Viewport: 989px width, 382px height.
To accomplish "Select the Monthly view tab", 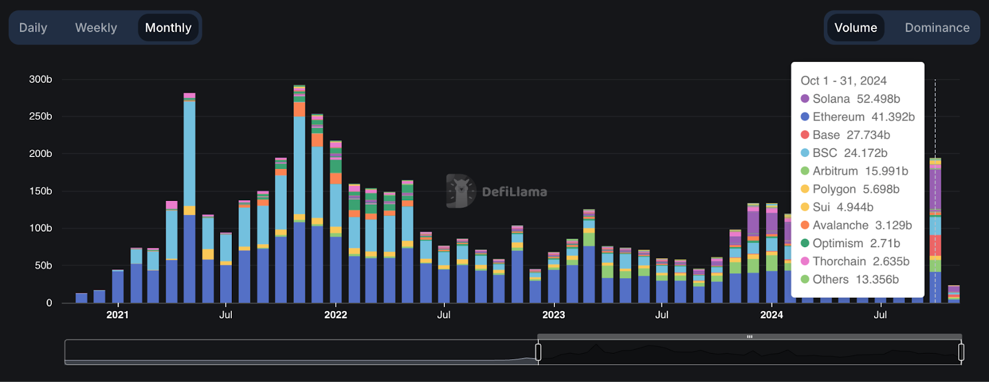I will click(168, 28).
